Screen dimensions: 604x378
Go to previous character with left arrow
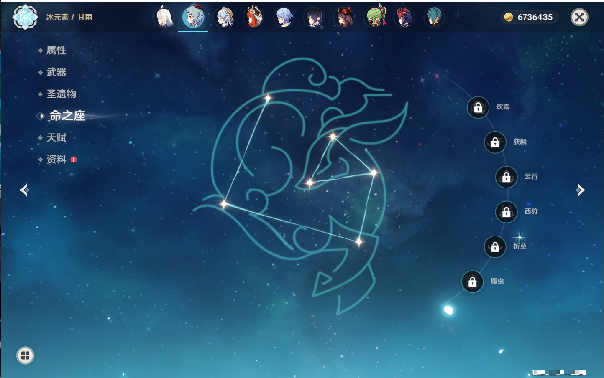point(24,190)
